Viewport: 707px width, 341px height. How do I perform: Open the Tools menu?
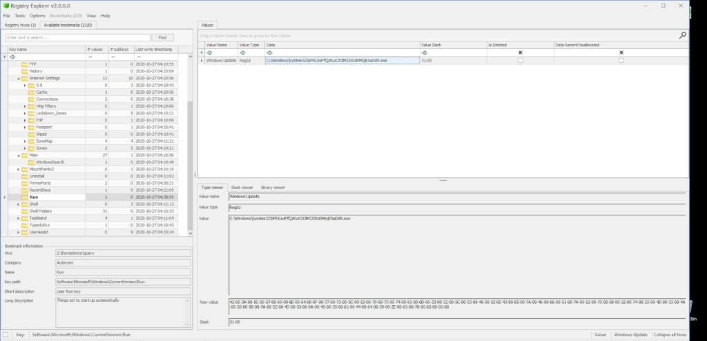[19, 15]
